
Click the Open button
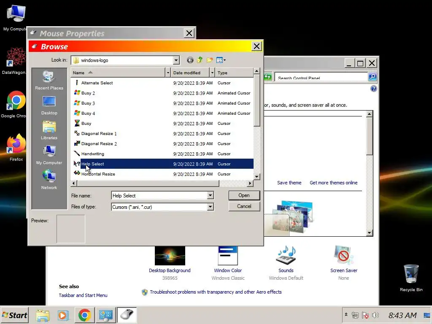point(244,195)
